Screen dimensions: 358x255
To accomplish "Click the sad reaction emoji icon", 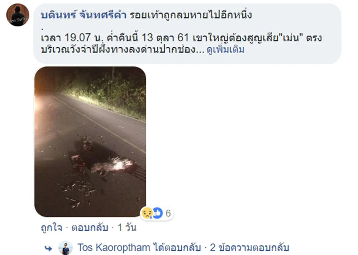I will (147, 213).
